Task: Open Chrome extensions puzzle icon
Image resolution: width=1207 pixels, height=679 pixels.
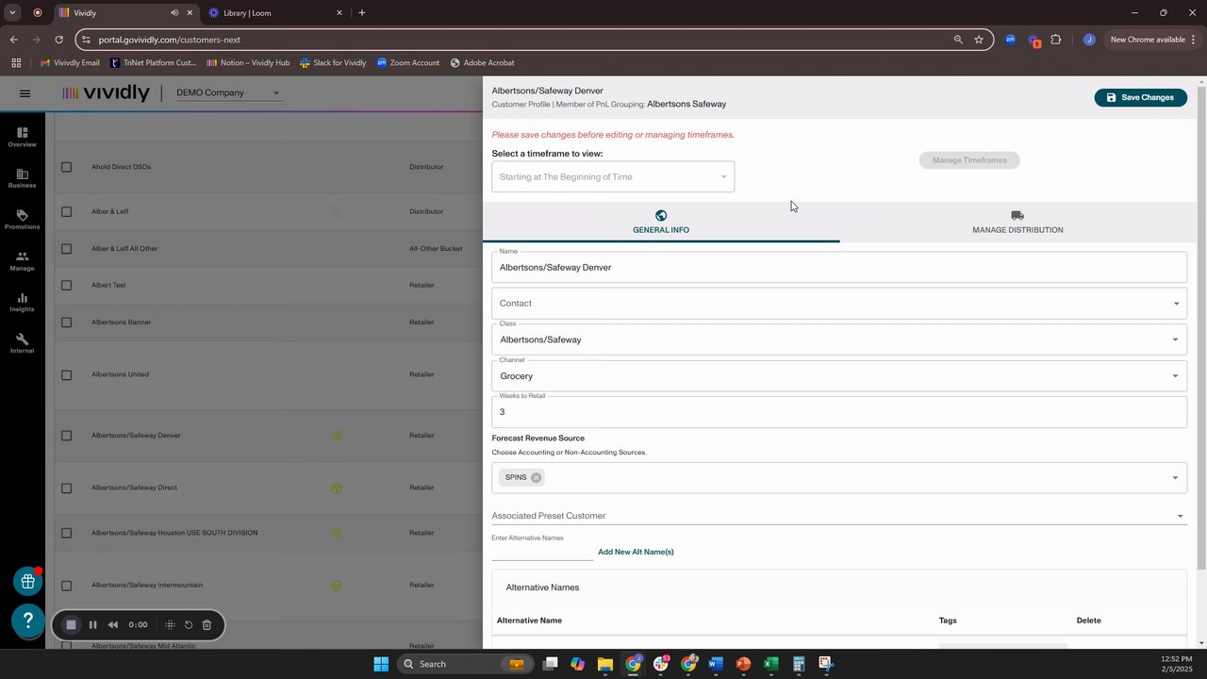Action: 1055,40
